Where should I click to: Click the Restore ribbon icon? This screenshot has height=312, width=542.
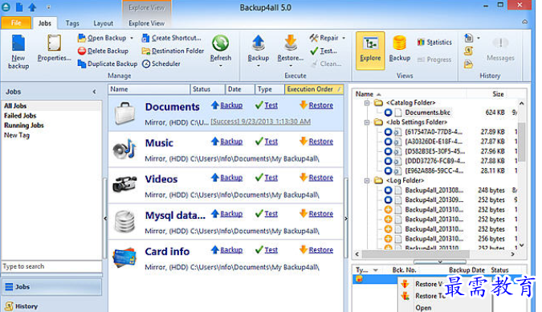click(x=291, y=43)
